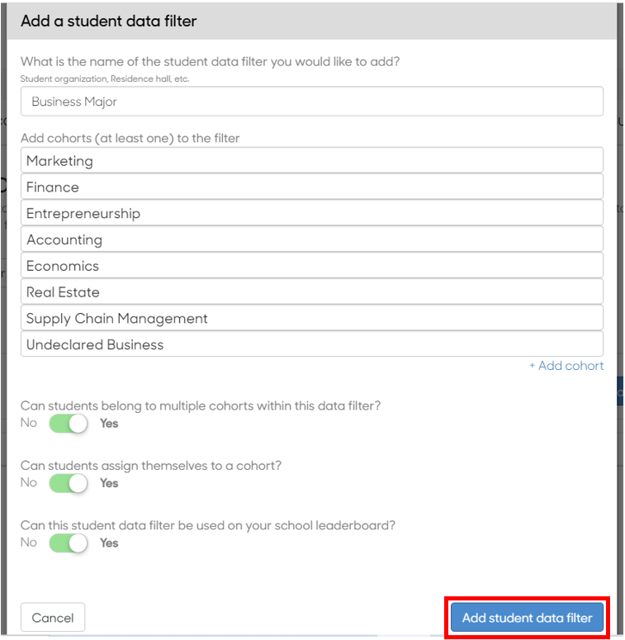Screen dimensions: 625x640
Task: Add another cohort with + Add cohort
Action: [566, 366]
